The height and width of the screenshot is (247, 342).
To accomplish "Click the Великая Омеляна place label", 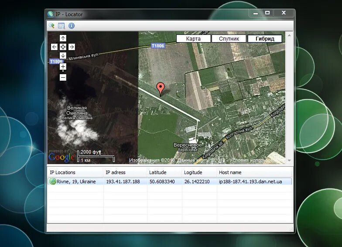I will pos(77,110).
